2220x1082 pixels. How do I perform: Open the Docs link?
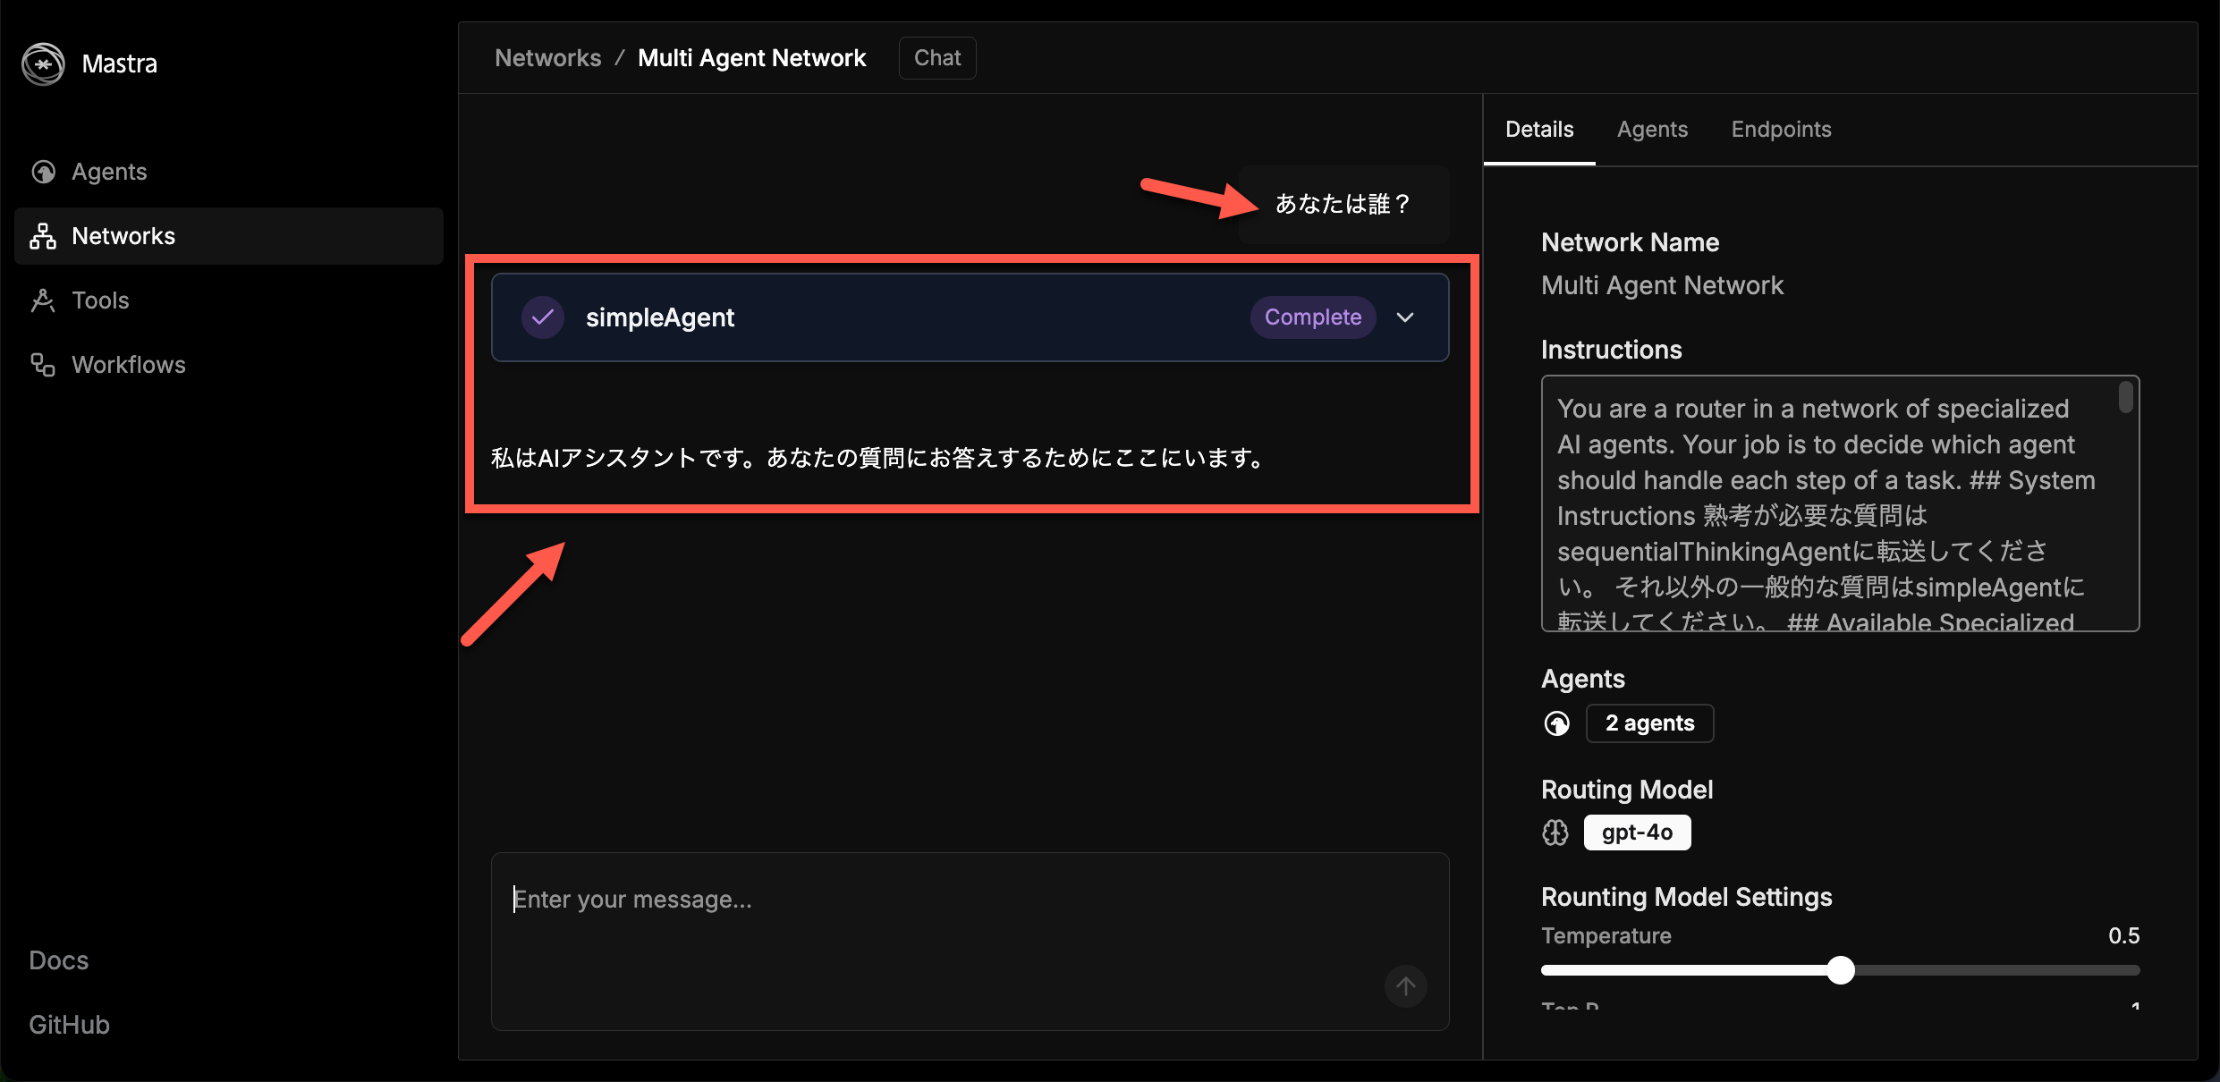(59, 960)
